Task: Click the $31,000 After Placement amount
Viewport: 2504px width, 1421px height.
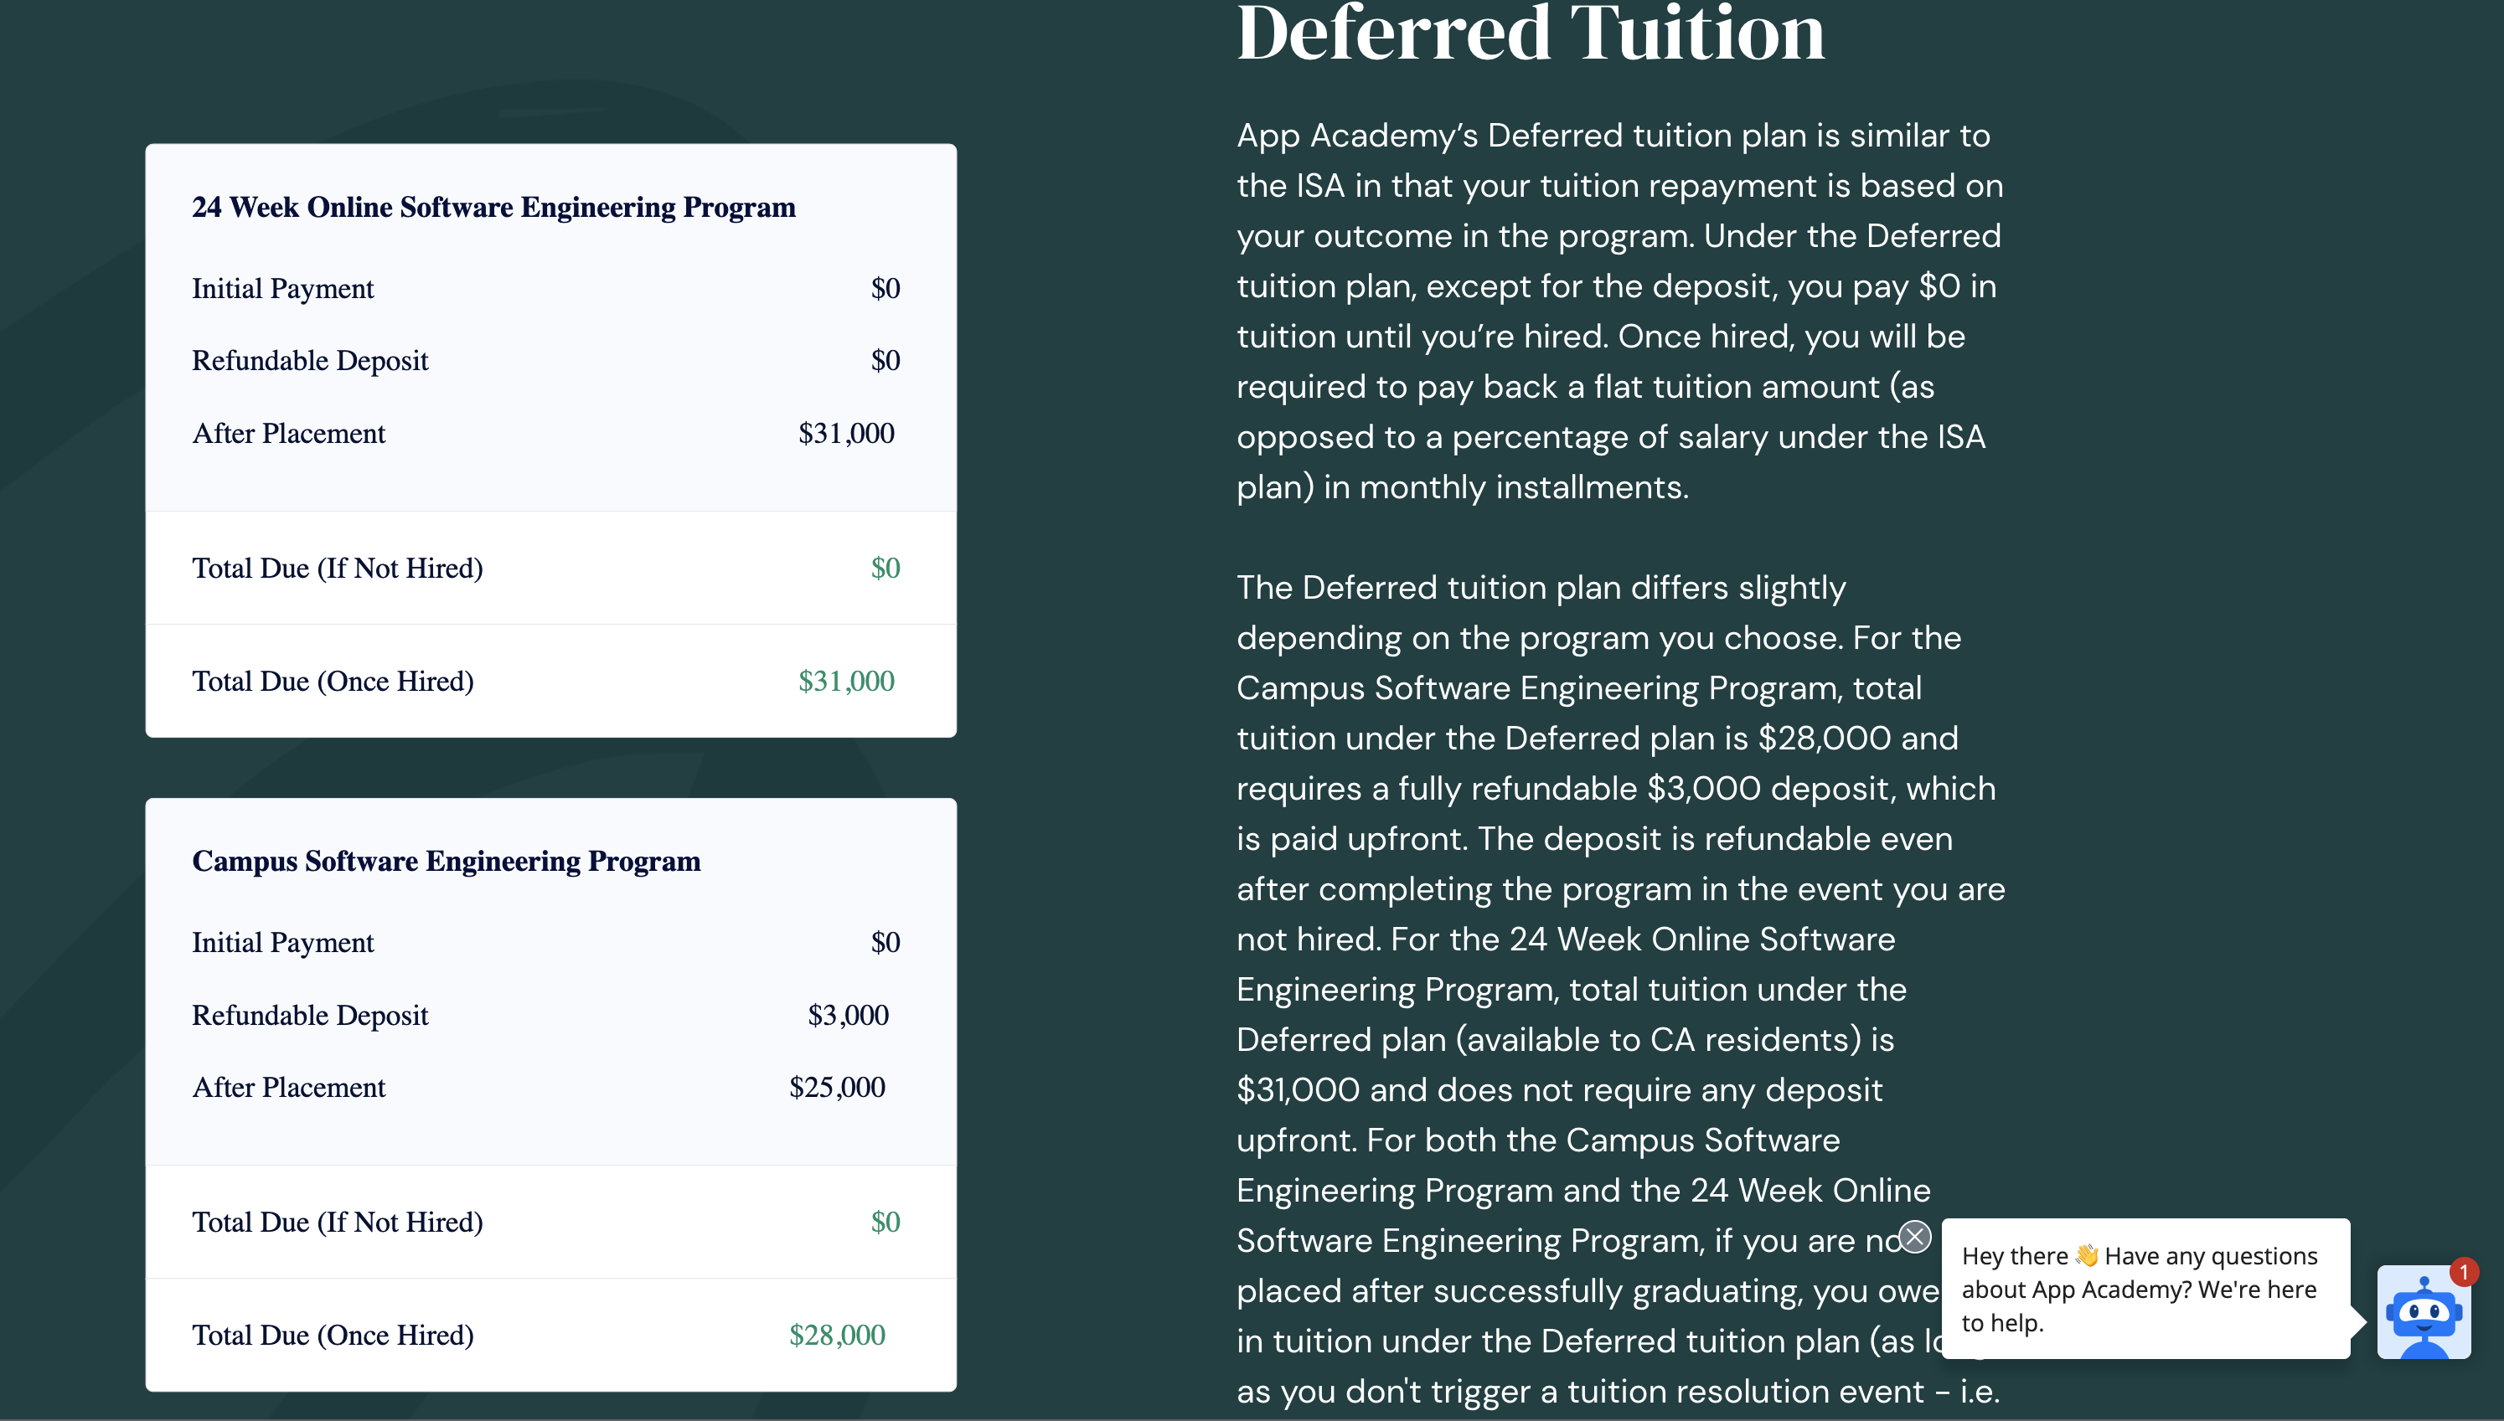Action: click(845, 433)
